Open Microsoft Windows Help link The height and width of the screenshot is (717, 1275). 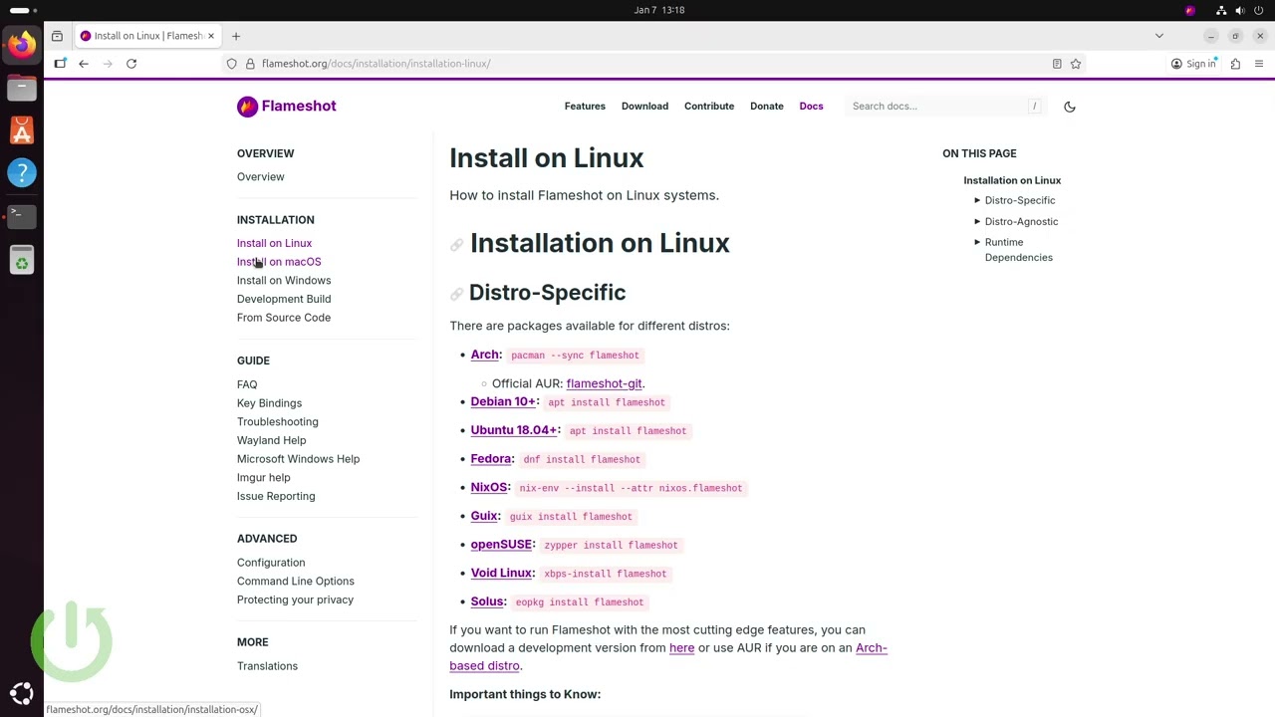point(298,459)
